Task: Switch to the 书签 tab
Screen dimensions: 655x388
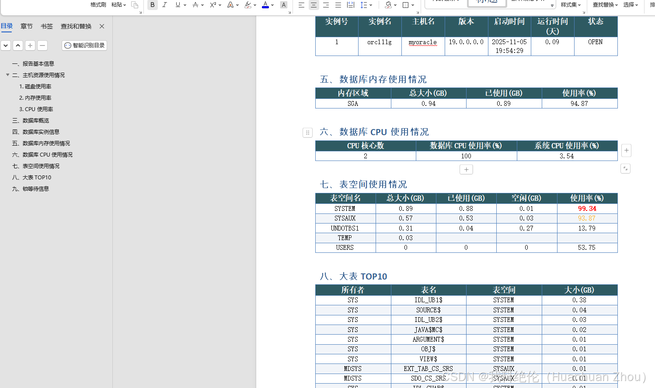Action: pyautogui.click(x=47, y=26)
